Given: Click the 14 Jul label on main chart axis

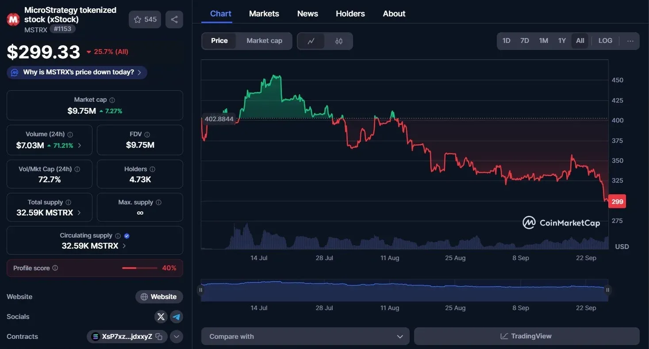Looking at the screenshot, I should pos(259,258).
